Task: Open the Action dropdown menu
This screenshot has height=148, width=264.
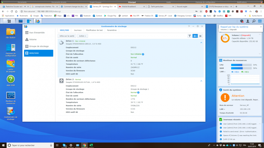Action: pyautogui.click(x=82, y=36)
